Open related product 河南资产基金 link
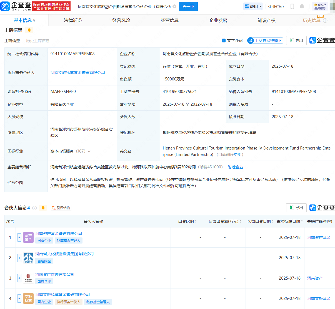 coord(319,237)
